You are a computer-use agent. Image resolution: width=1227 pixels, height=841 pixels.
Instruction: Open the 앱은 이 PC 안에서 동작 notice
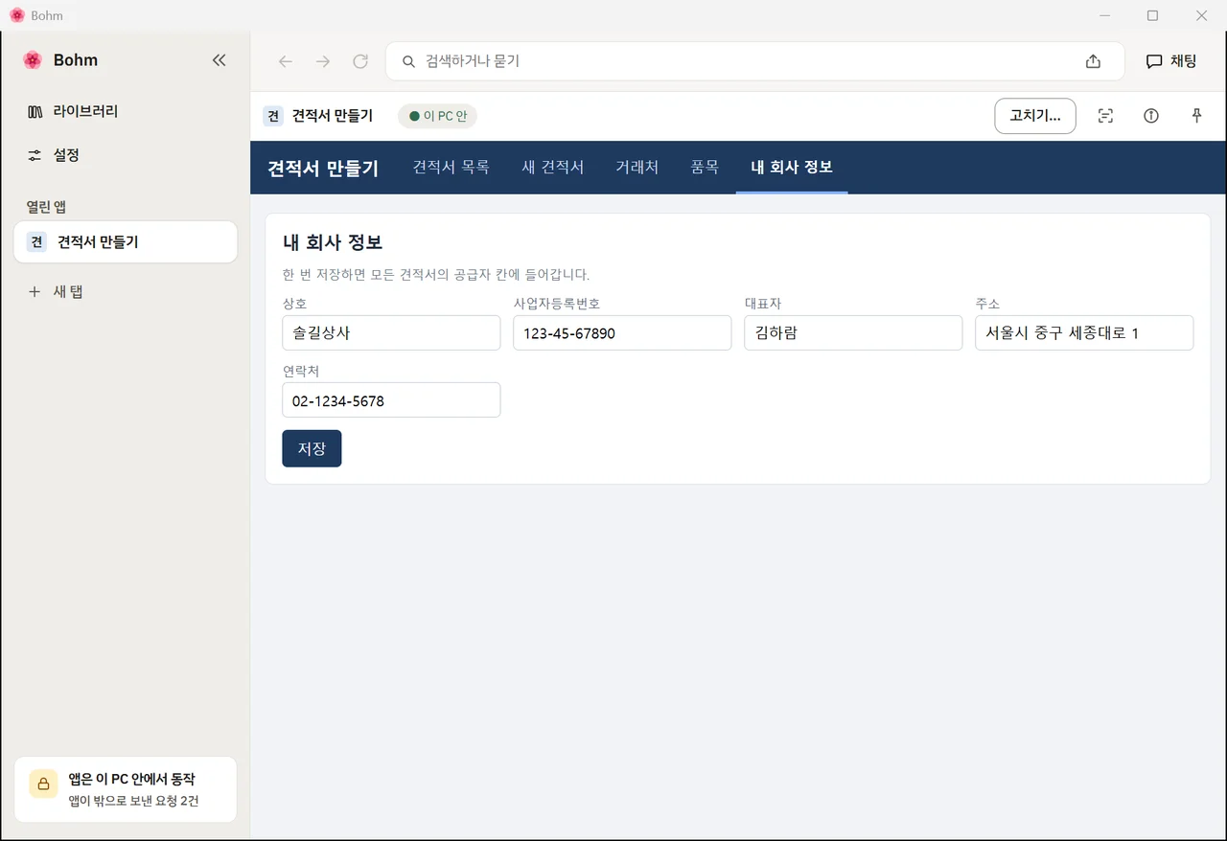tap(126, 789)
